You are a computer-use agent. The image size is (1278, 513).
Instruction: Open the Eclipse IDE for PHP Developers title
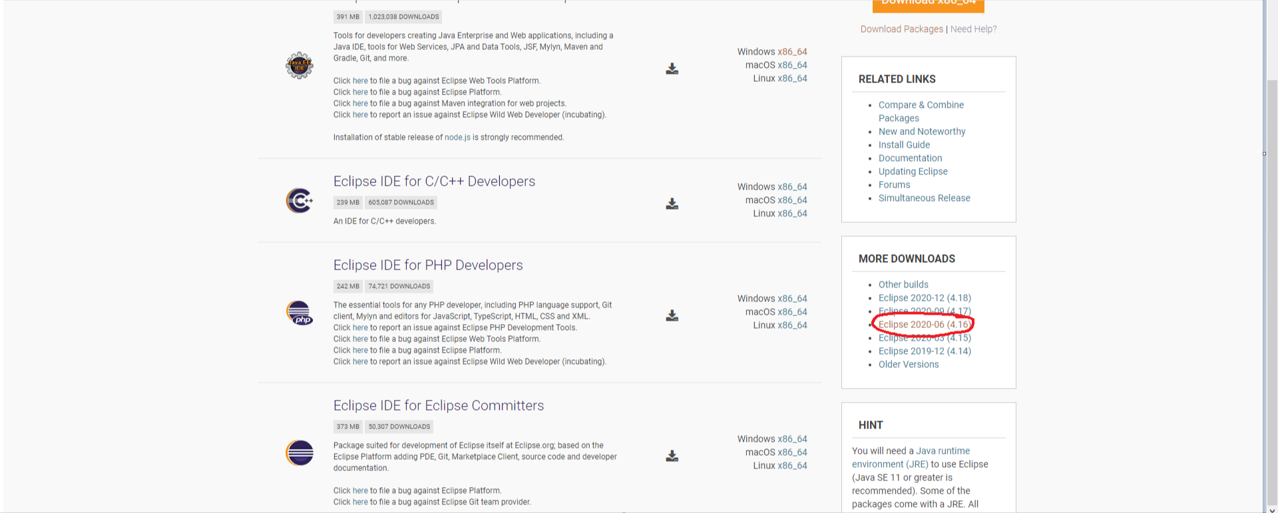click(428, 265)
